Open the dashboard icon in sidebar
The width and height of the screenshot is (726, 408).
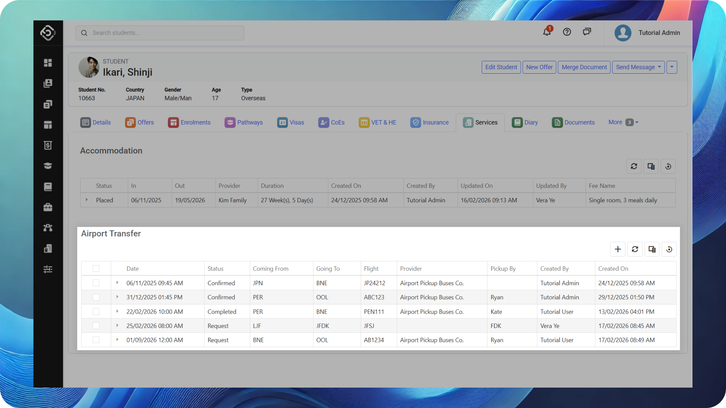point(48,63)
